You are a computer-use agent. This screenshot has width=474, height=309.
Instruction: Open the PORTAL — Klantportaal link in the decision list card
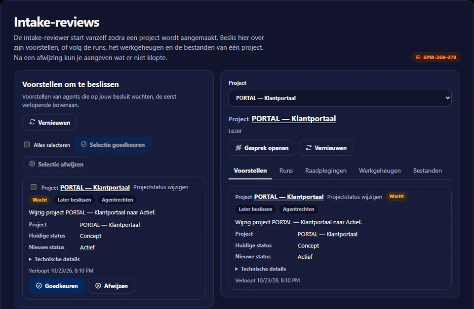point(95,187)
